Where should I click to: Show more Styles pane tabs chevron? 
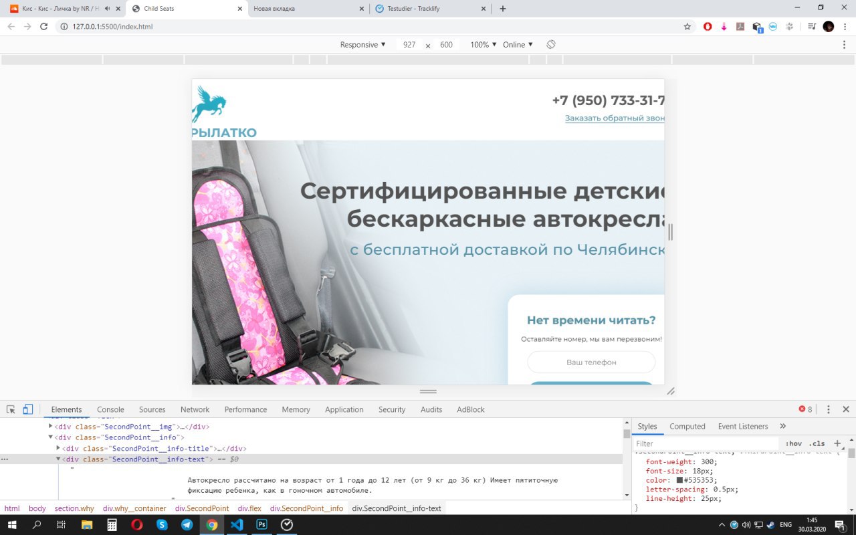pyautogui.click(x=783, y=426)
